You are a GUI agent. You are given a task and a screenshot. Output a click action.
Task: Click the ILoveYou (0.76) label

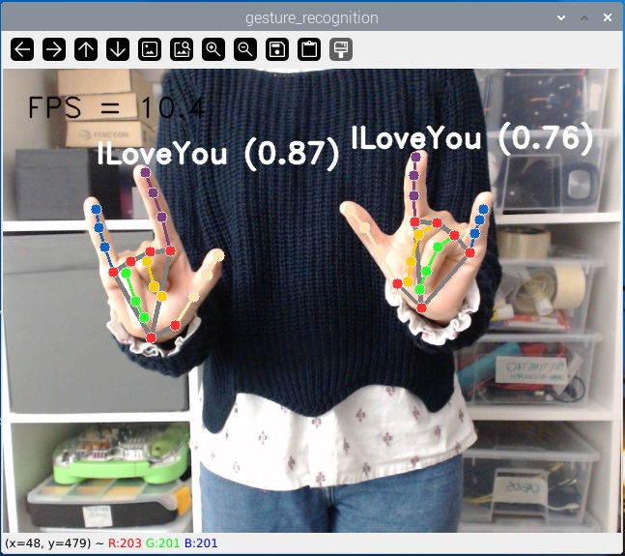pyautogui.click(x=471, y=139)
